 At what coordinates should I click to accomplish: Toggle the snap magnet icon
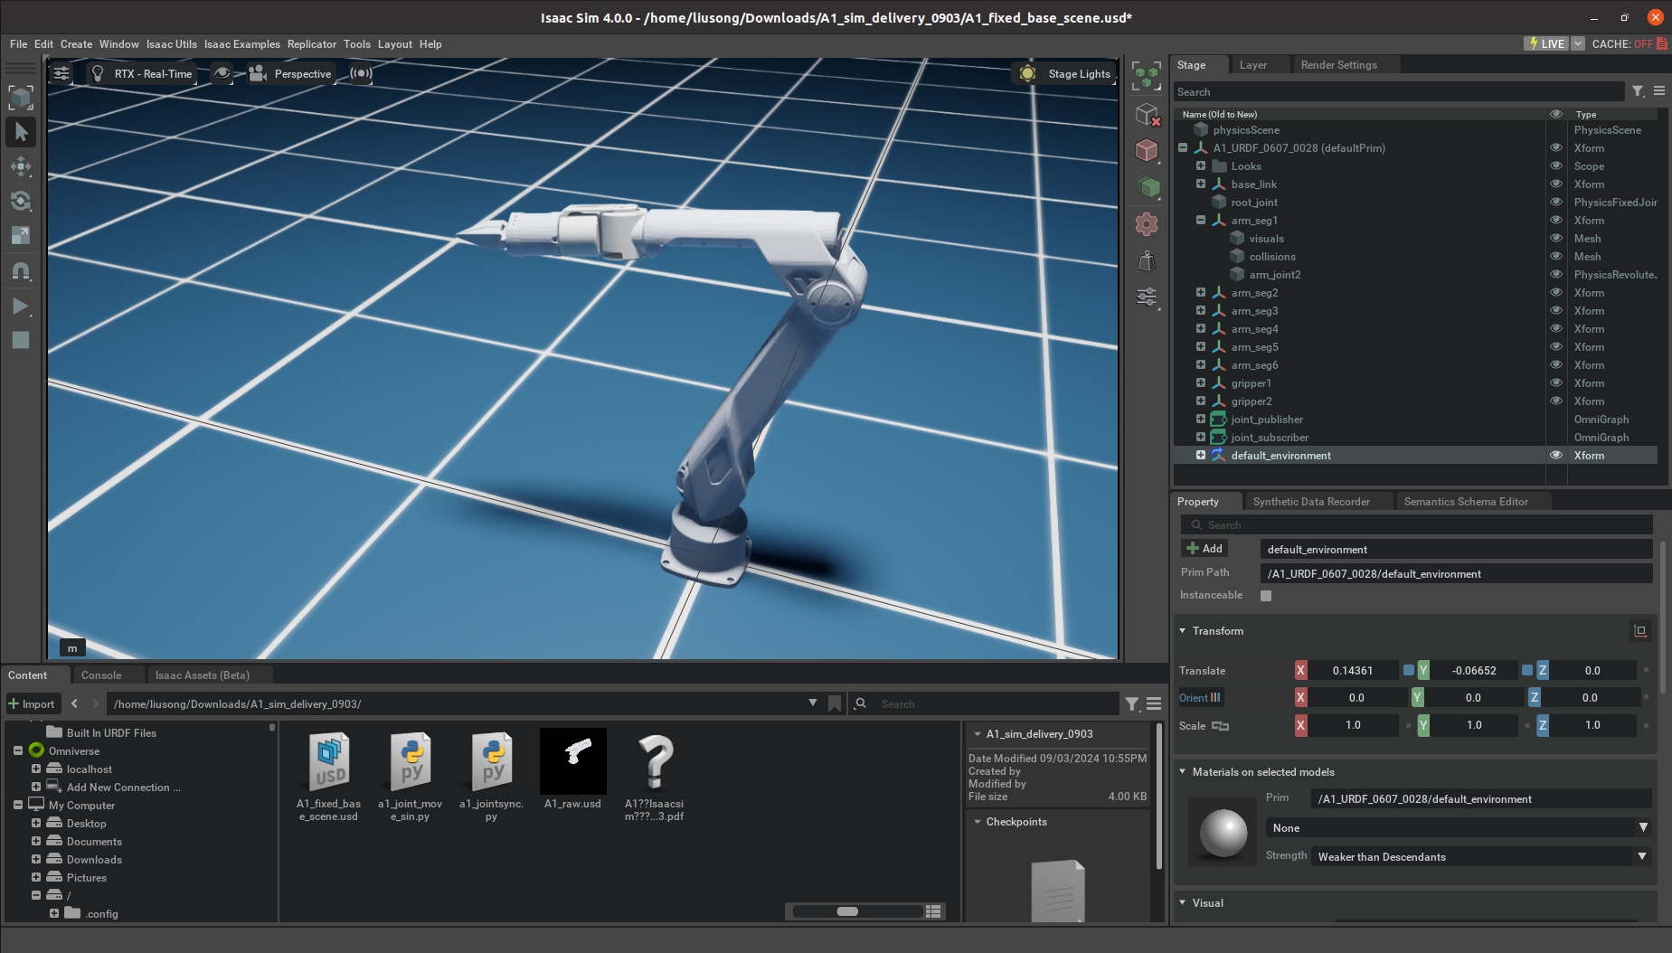(21, 270)
